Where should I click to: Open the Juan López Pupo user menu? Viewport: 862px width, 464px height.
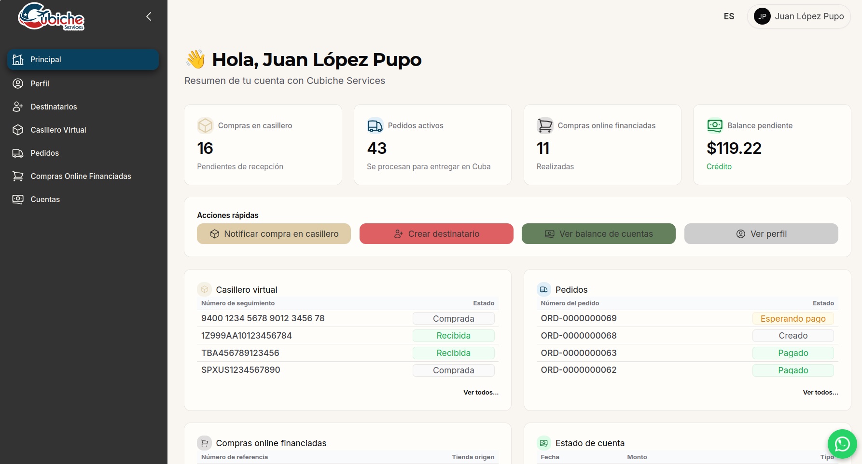pos(799,16)
